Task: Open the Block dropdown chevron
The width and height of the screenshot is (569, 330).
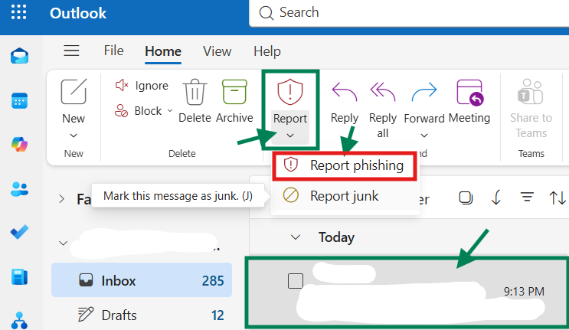Action: pyautogui.click(x=170, y=110)
